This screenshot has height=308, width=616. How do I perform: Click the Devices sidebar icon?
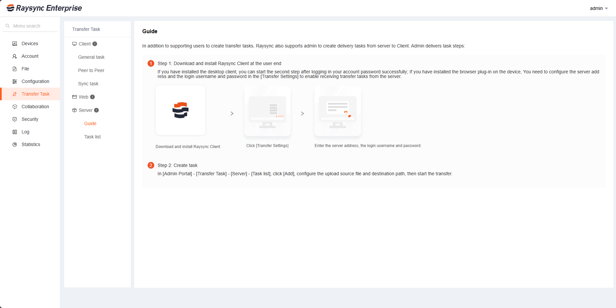15,43
